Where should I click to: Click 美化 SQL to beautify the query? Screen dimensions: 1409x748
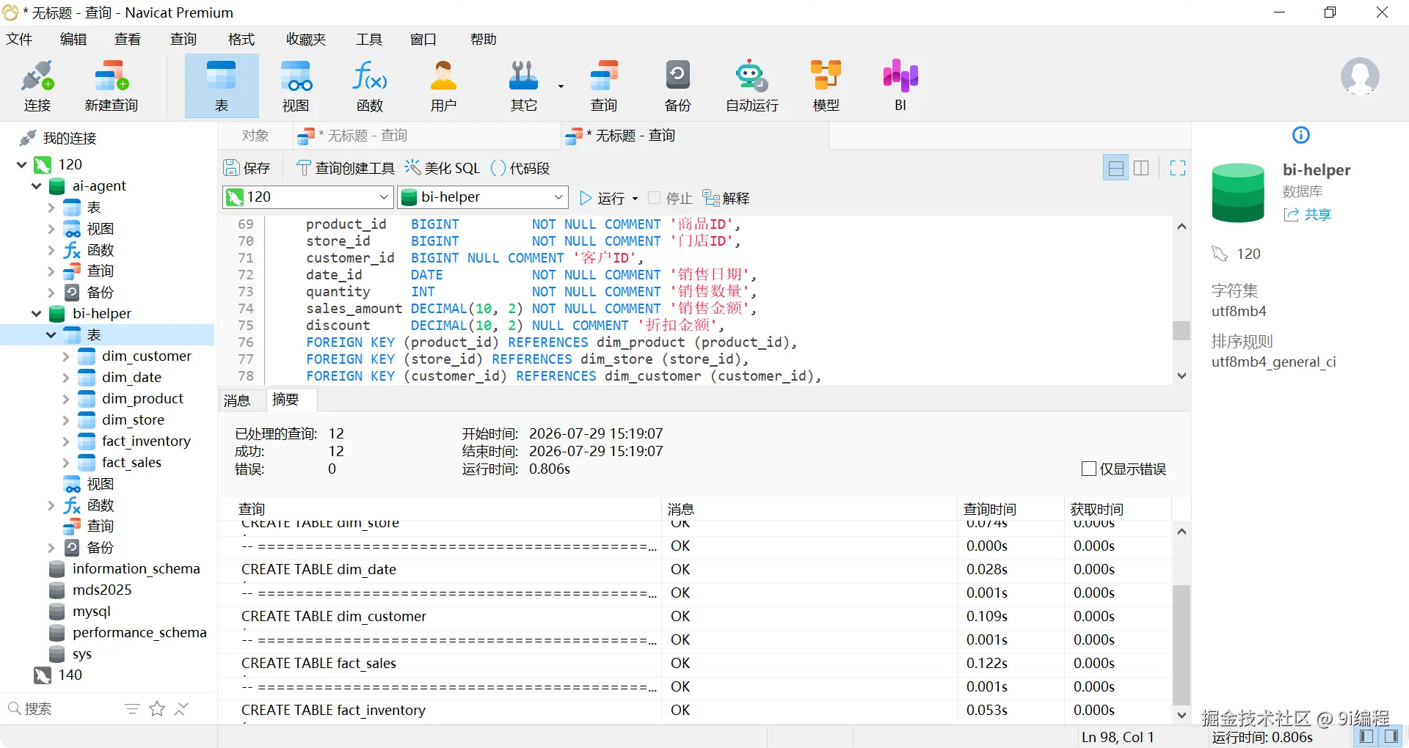[x=442, y=168]
